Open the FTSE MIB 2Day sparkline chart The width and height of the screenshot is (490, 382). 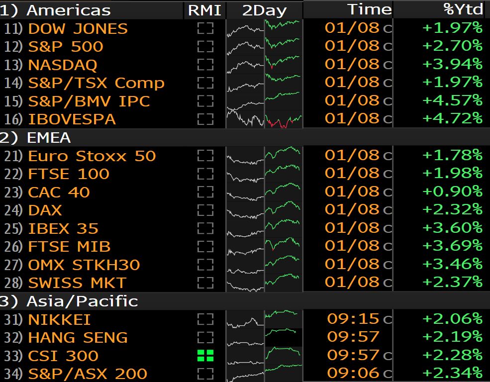tap(264, 246)
